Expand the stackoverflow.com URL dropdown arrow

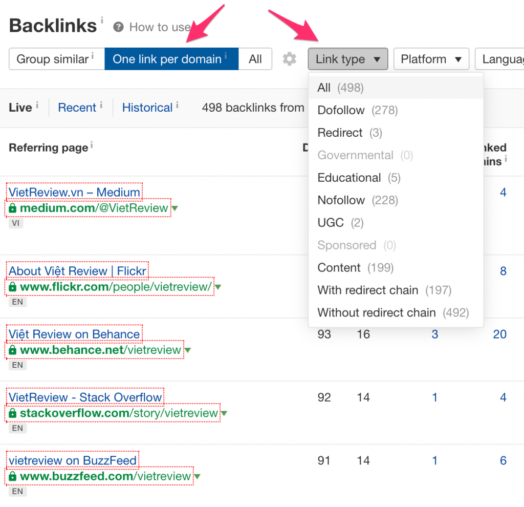point(224,414)
